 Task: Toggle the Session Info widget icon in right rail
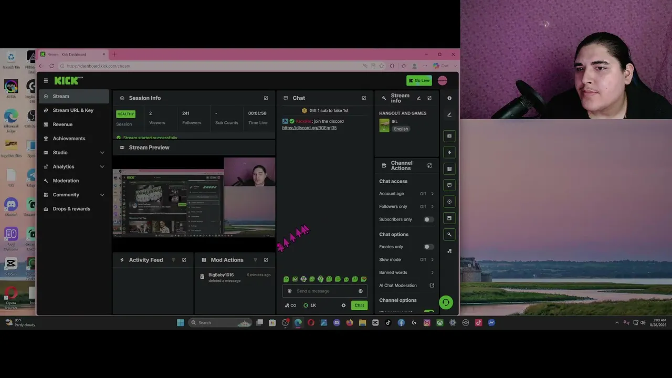(x=449, y=202)
